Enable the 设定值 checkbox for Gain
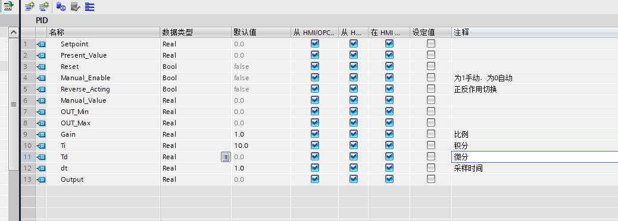Viewport: 618px width, 221px height. pyautogui.click(x=431, y=134)
